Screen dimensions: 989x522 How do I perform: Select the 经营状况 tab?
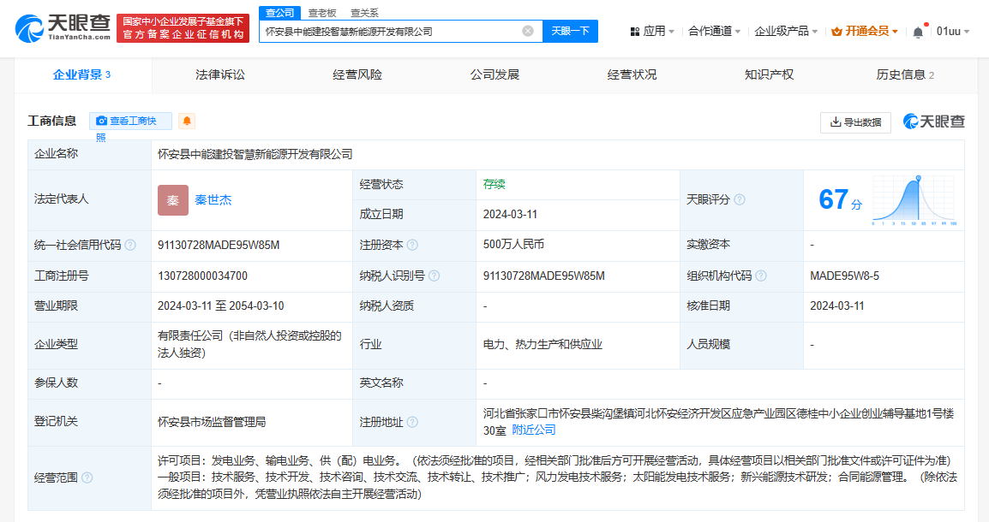(x=632, y=75)
